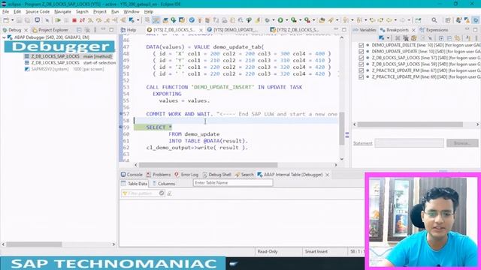Select Z_DB_LOCKS_SAP_LOCKS start-of-selection stack frame
The image size is (481, 270).
pos(70,63)
